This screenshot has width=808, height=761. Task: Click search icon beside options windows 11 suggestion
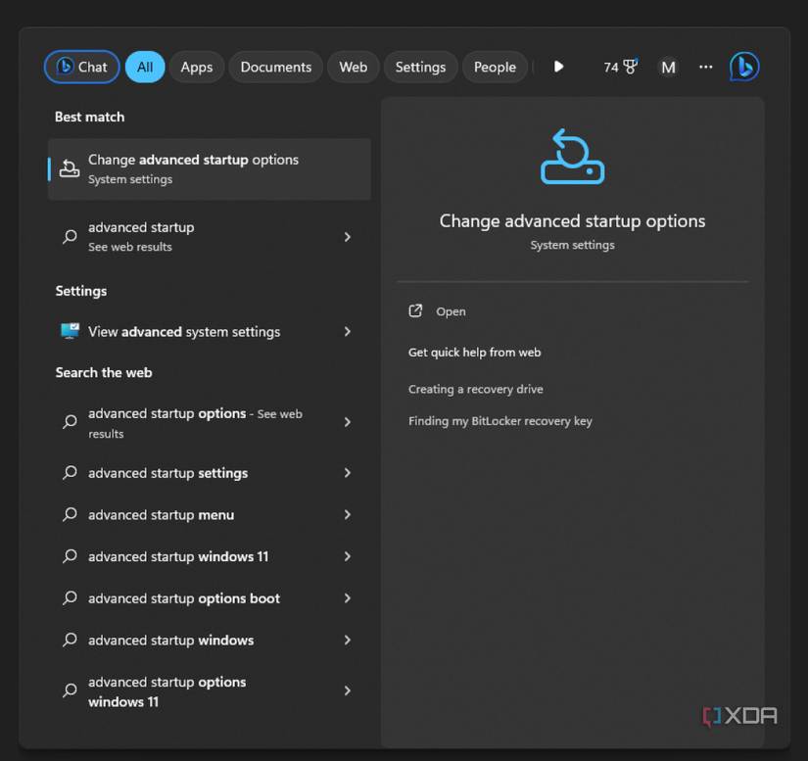(x=70, y=690)
